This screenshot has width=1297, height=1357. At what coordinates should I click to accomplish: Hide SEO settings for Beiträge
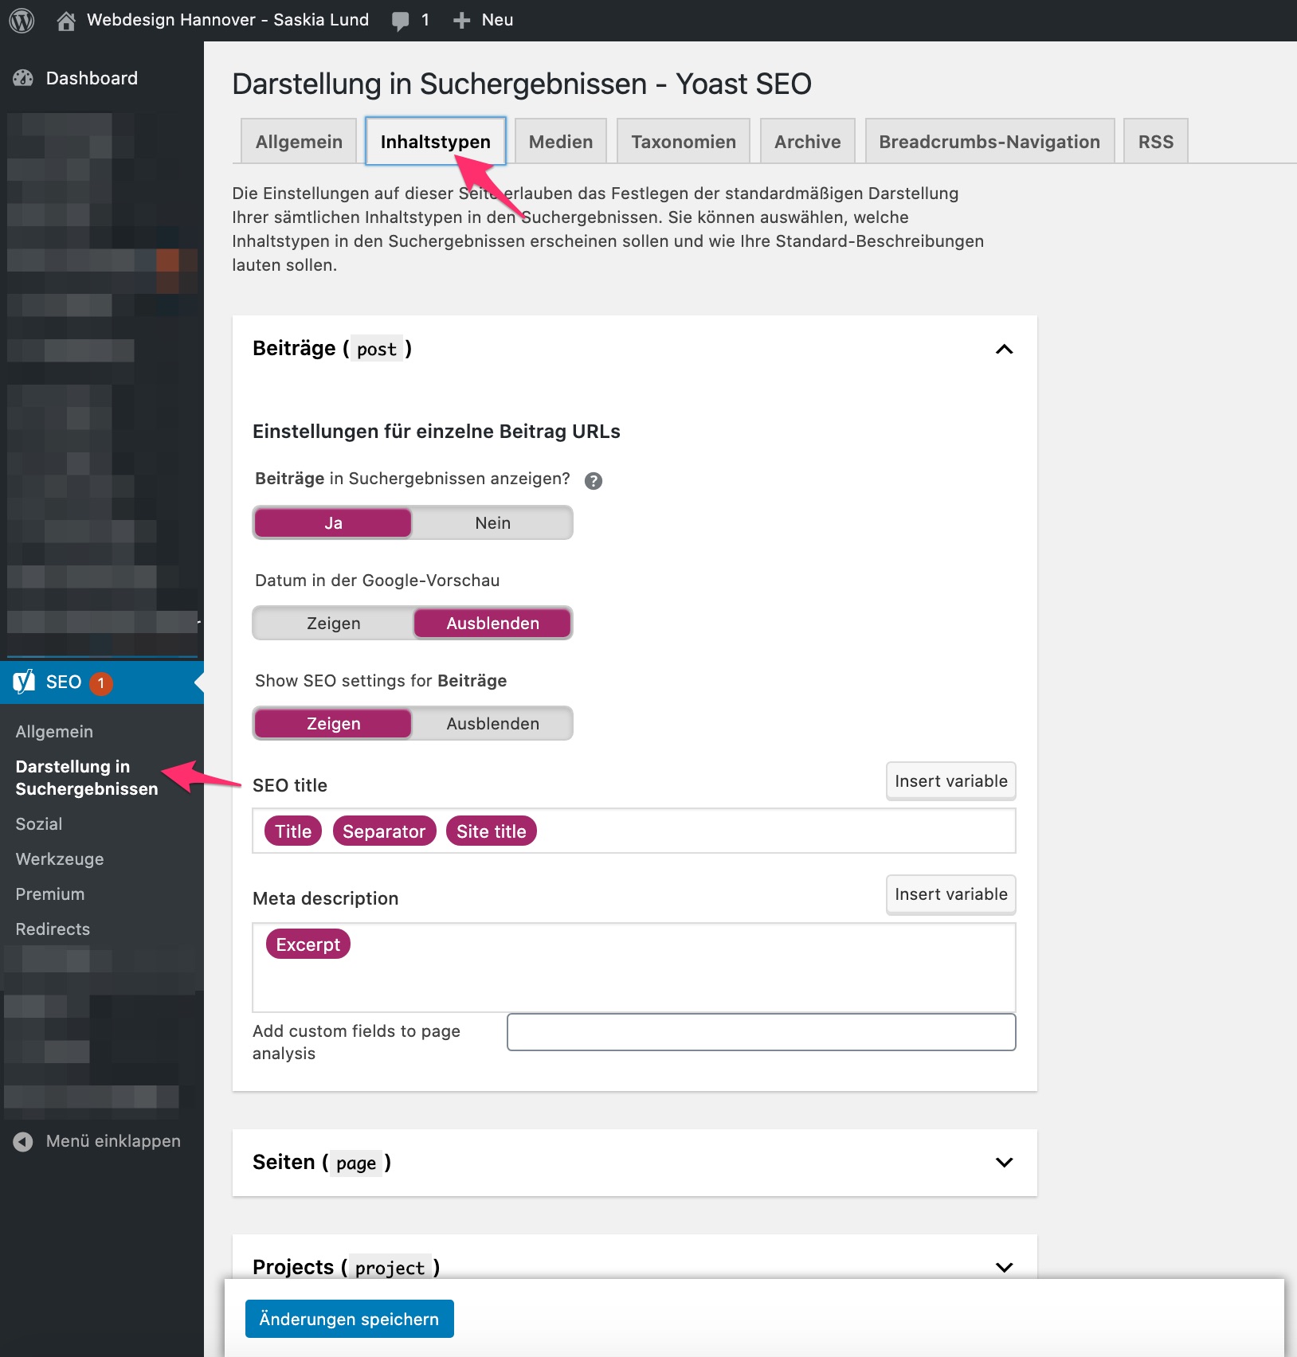492,724
